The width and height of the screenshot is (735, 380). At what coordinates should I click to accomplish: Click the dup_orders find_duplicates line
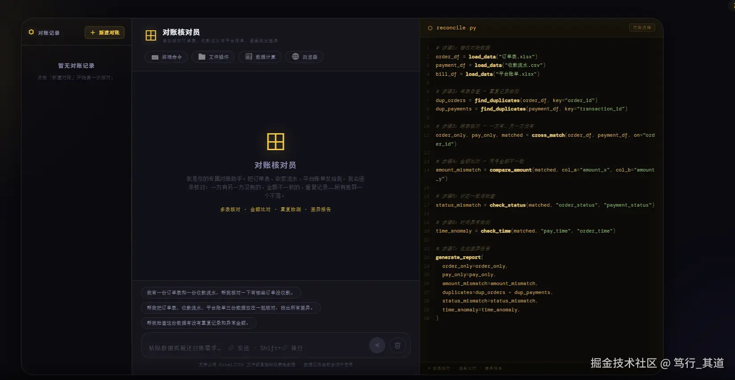click(x=516, y=100)
